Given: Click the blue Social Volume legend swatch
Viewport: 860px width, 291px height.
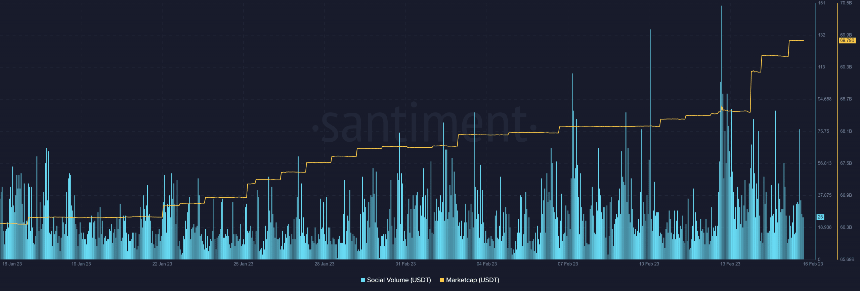Looking at the screenshot, I should click(x=363, y=280).
